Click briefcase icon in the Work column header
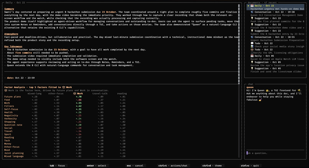309x168 pixels. pyautogui.click(x=74, y=94)
